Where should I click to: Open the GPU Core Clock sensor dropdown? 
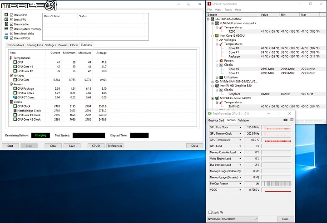[x=240, y=127]
